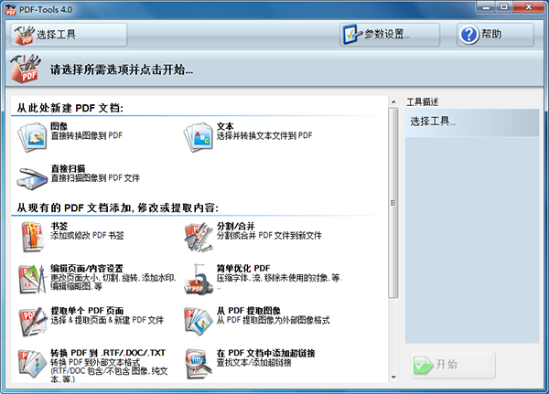Click the toolbox icon on 选择工具

coord(25,35)
